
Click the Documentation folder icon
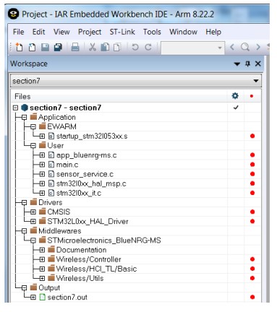tap(51, 250)
